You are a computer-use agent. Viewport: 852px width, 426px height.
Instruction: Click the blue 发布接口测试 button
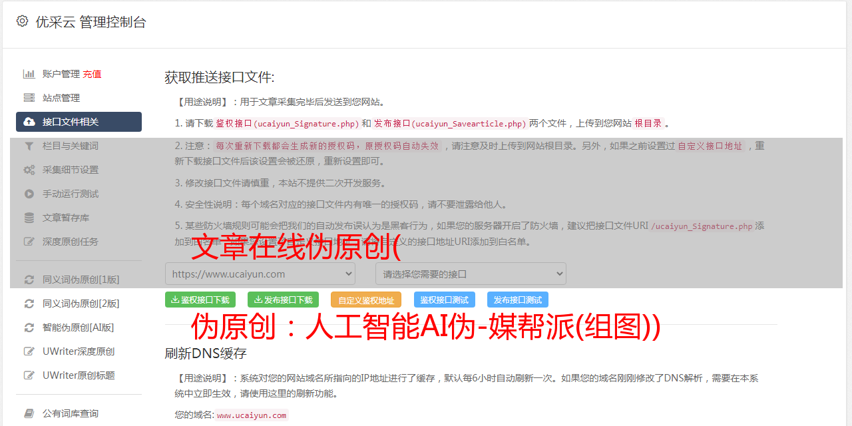tap(518, 300)
